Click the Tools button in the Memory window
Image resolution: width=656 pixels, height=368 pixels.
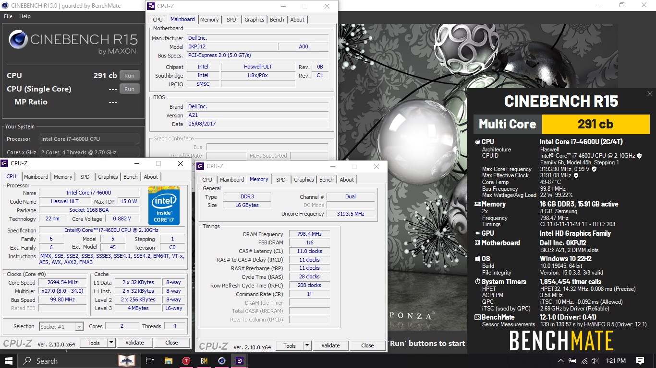290,345
